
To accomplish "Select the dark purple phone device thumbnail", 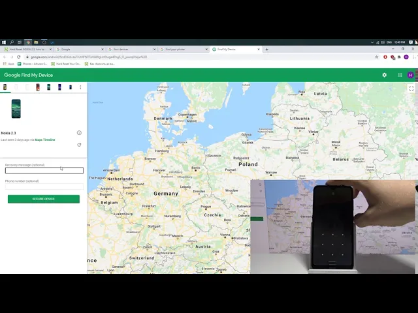I will (59, 87).
